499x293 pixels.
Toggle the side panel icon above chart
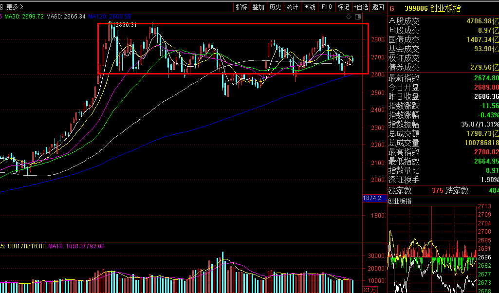(358, 17)
